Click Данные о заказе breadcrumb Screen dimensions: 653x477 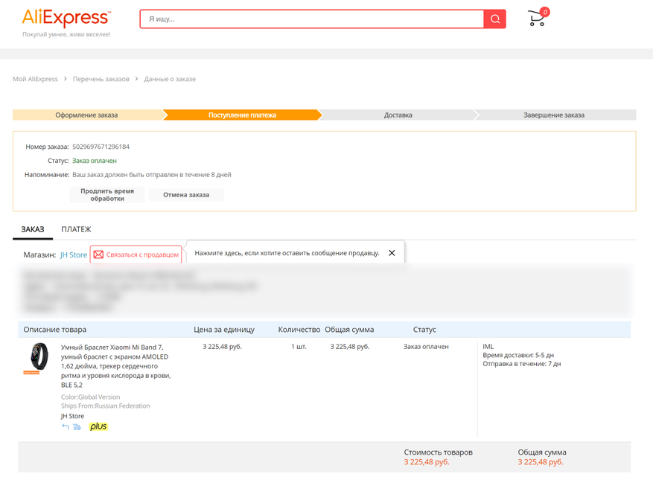pyautogui.click(x=170, y=79)
